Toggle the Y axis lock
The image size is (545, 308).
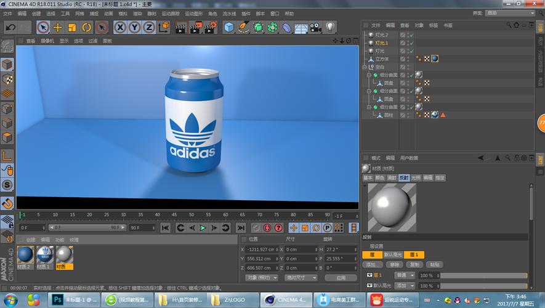(134, 27)
